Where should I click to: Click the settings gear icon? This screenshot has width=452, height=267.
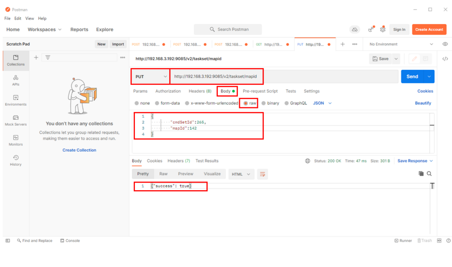[383, 29]
